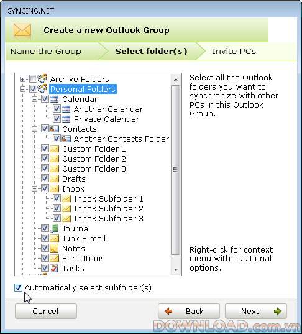Click the green Journal book icon
302x334 pixels.
(x=54, y=228)
